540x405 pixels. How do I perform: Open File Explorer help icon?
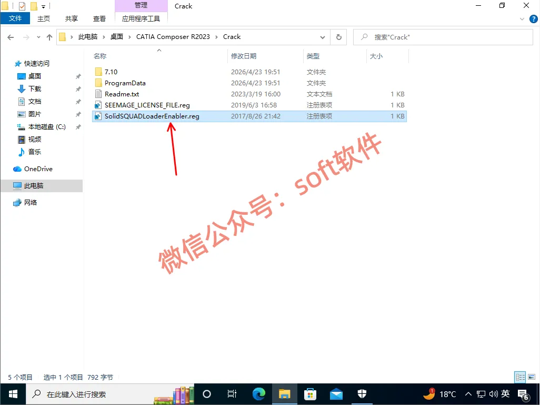click(x=534, y=19)
